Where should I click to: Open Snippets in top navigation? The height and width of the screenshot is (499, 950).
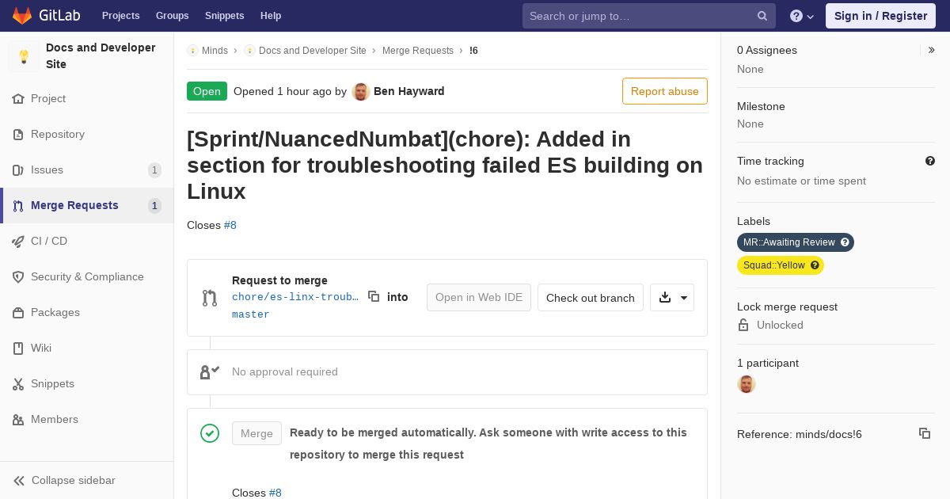(224, 16)
